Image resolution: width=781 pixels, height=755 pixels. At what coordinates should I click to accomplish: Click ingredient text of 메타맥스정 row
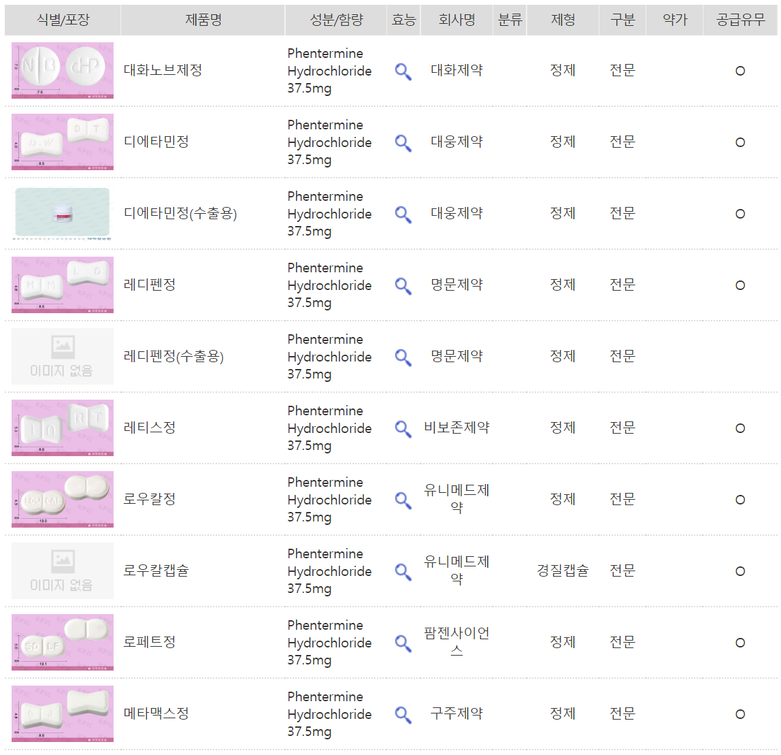[x=329, y=714]
